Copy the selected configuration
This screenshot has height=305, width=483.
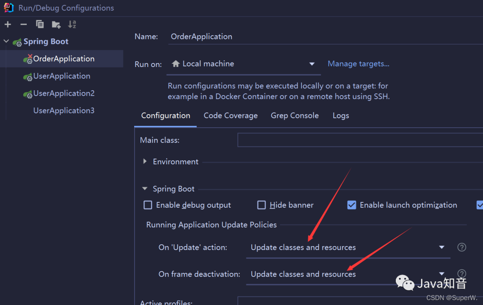[x=40, y=24]
